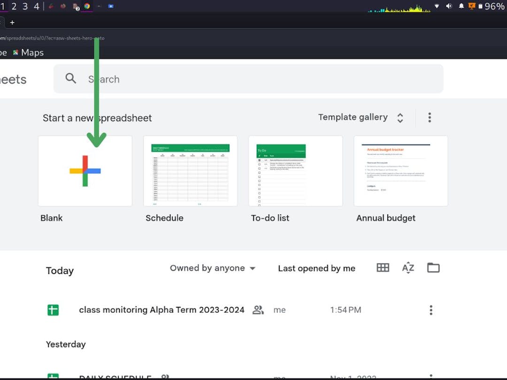The width and height of the screenshot is (507, 380).
Task: Open the Schedule template
Action: [190, 170]
